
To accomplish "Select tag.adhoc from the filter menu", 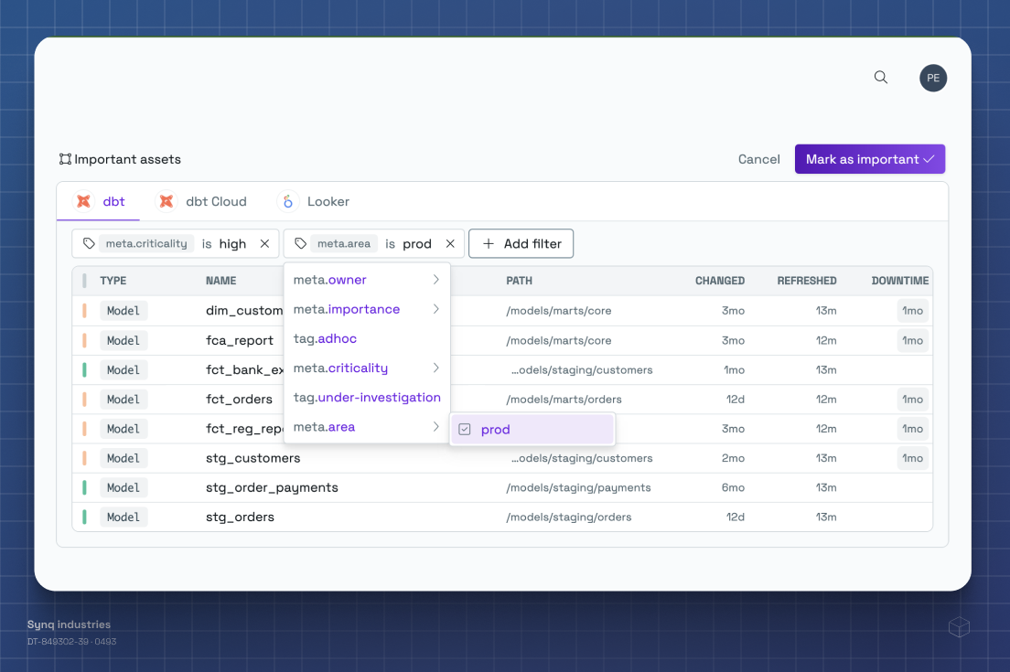I will 324,338.
